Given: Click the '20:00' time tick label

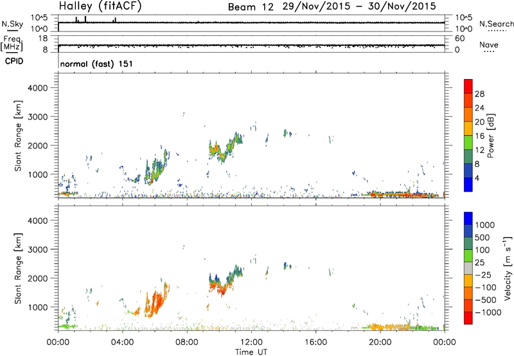Looking at the screenshot, I should (380, 343).
